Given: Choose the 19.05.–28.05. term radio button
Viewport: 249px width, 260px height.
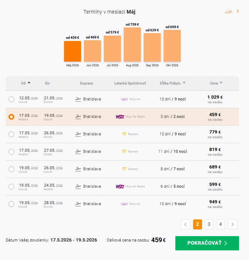Looking at the screenshot, I should coord(11,204).
